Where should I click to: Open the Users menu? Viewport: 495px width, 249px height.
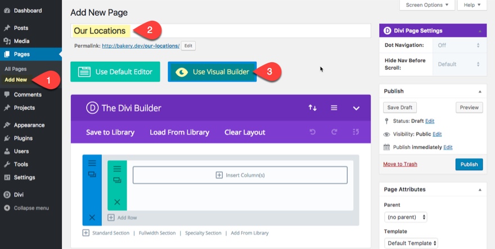21,151
